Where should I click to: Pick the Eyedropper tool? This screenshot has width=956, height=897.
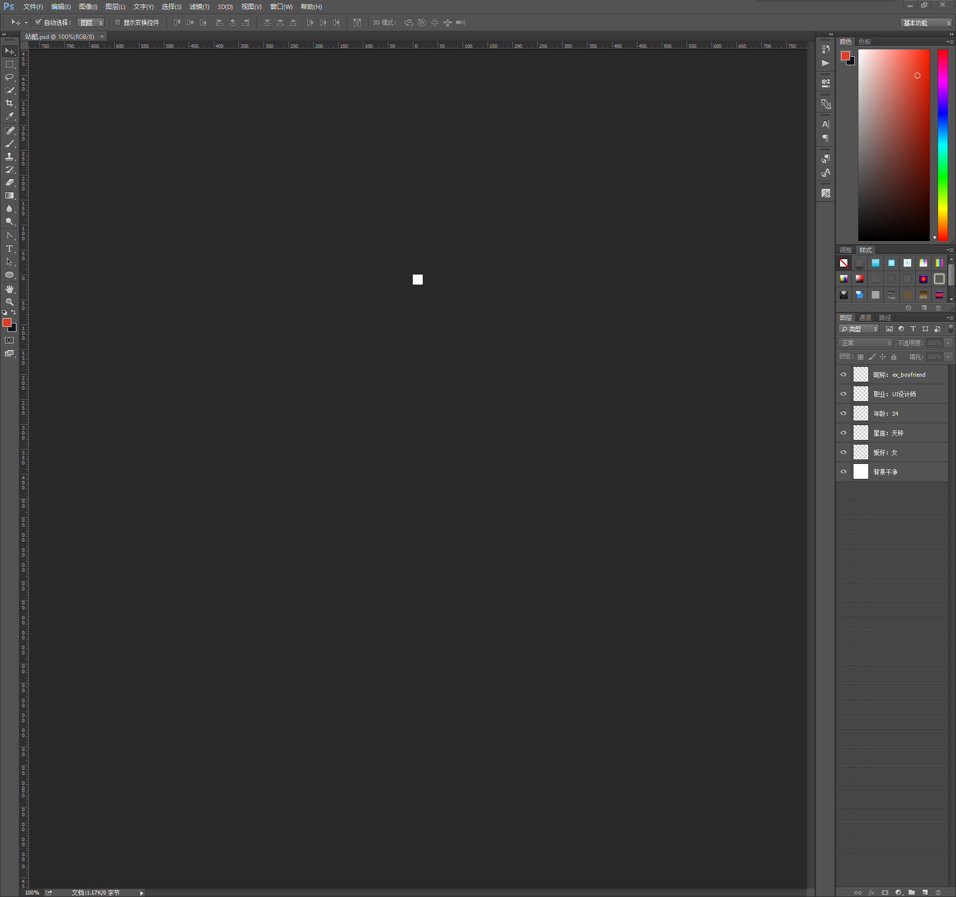[9, 117]
